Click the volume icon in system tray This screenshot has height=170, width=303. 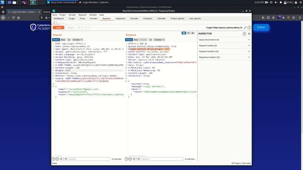click(276, 2)
